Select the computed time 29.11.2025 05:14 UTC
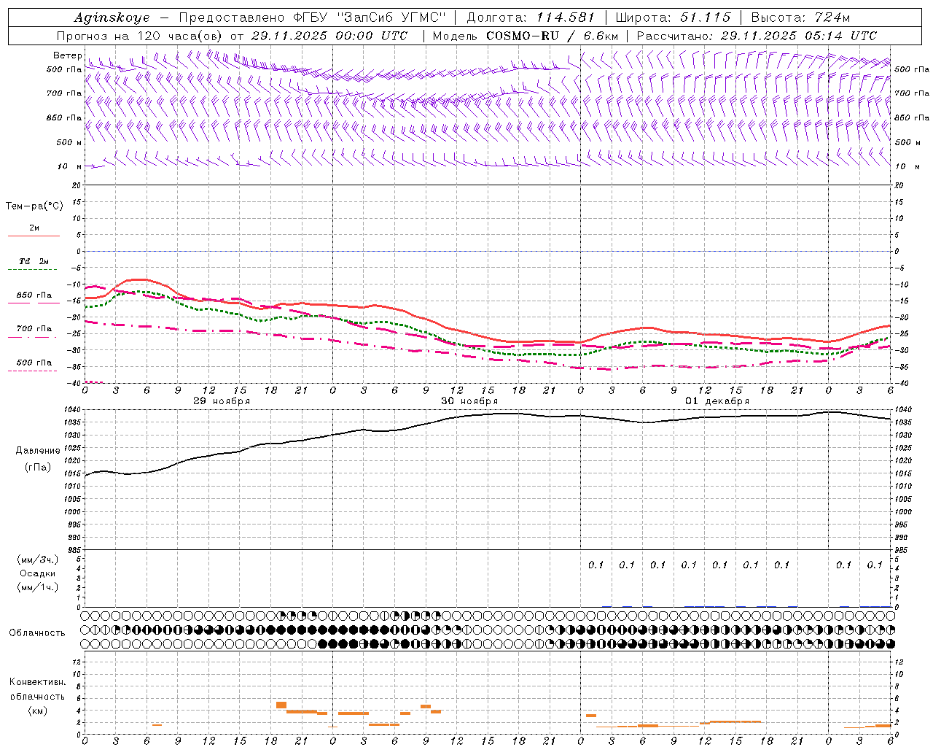This screenshot has height=747, width=933. [x=798, y=36]
